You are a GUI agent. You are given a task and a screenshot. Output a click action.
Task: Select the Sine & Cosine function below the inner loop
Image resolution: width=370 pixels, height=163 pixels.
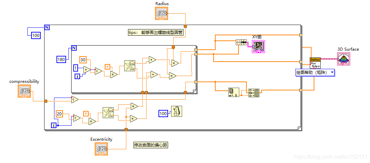pyautogui.click(x=108, y=113)
